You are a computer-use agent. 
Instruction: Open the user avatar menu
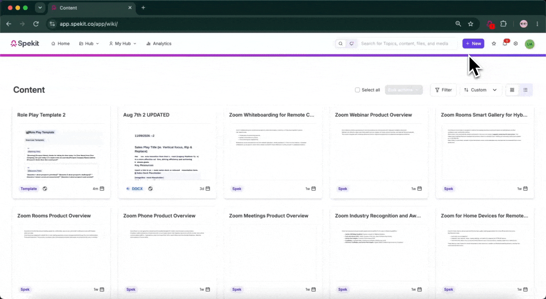point(529,44)
